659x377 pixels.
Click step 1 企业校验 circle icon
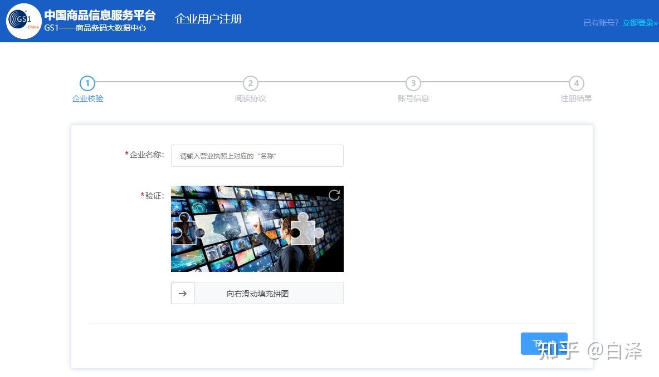click(87, 83)
